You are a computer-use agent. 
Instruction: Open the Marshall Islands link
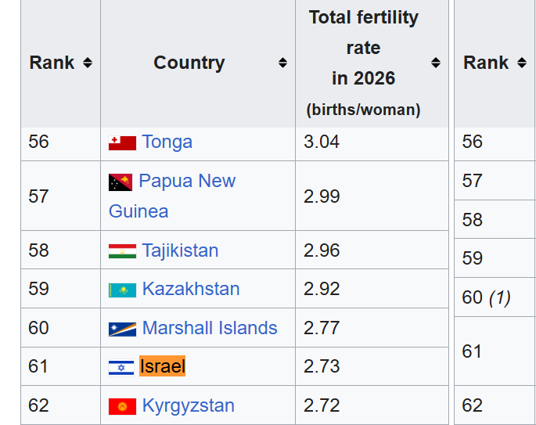pyautogui.click(x=210, y=328)
